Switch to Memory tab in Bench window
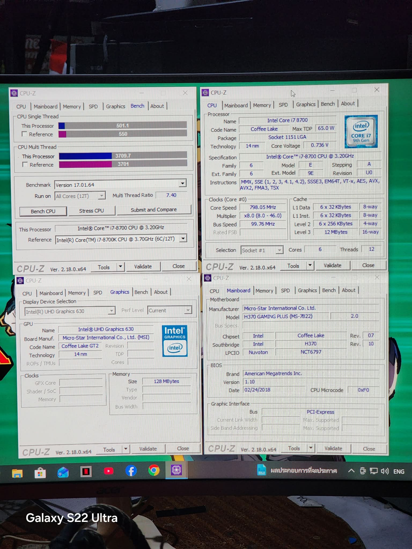The image size is (412, 549). 72,107
